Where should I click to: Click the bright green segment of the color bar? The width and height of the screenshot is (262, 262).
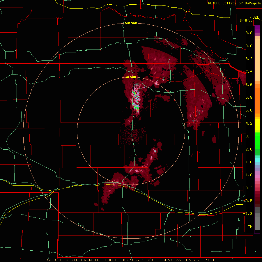coord(257,141)
